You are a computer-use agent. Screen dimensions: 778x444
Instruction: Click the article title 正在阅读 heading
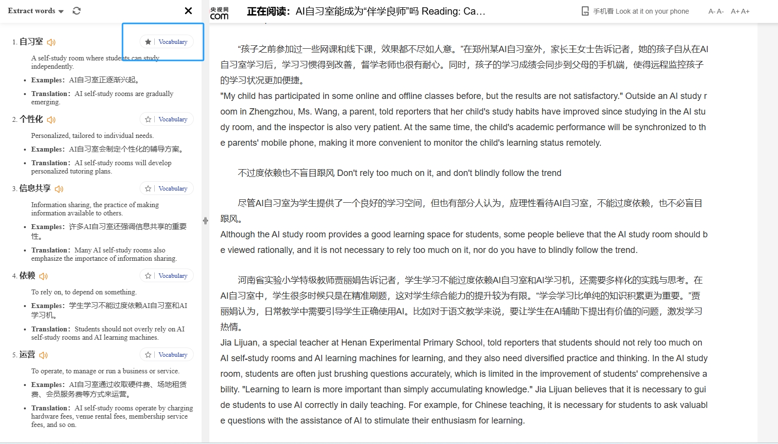366,11
